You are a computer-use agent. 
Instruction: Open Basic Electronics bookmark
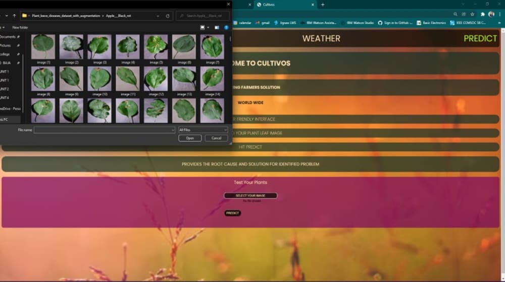pyautogui.click(x=431, y=23)
